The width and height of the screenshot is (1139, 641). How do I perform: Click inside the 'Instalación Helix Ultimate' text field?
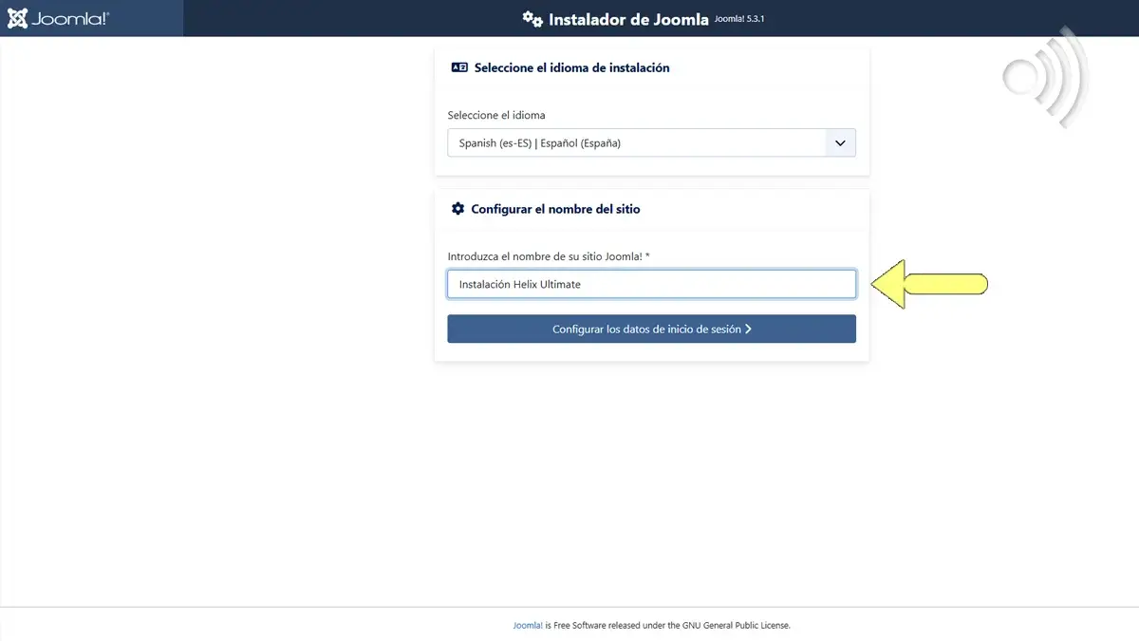(x=651, y=283)
